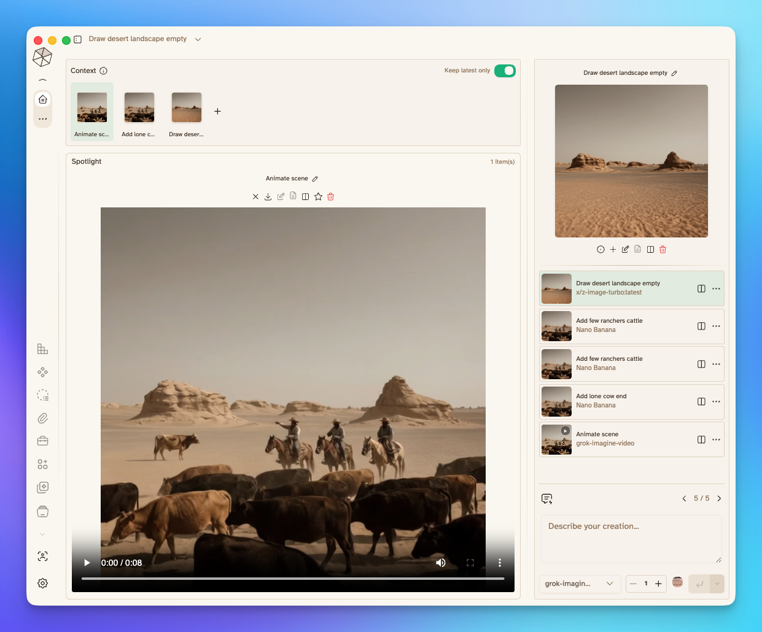Open more options for the Animate scene entry
Viewport: 762px width, 632px height.
pyautogui.click(x=716, y=440)
